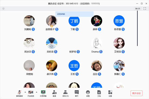Select participant 丁鹤 avatar
Viewport: 149px width, 99px height.
click(x=74, y=21)
